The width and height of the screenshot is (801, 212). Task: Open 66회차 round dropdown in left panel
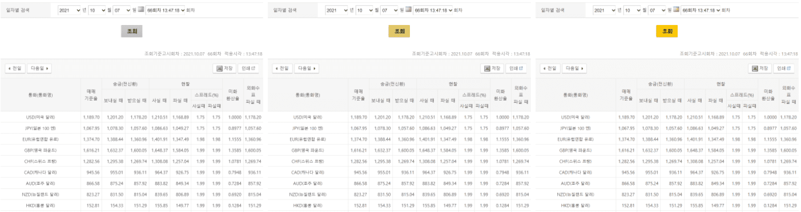(166, 10)
